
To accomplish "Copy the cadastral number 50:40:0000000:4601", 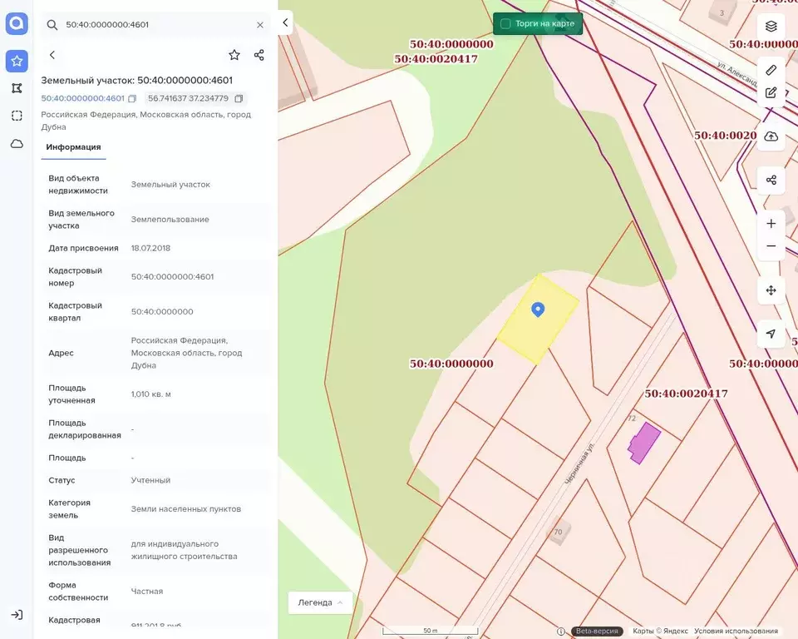I will pos(131,98).
